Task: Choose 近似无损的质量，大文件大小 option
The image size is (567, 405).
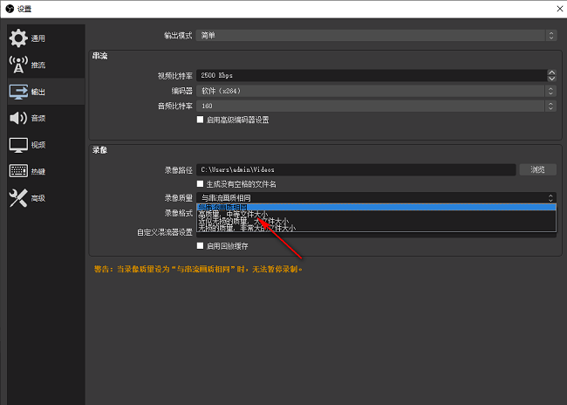Action: tap(376, 221)
